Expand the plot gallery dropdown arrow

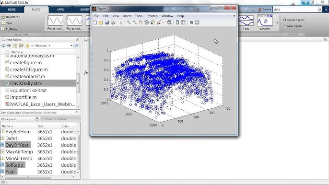pyautogui.click(x=277, y=23)
